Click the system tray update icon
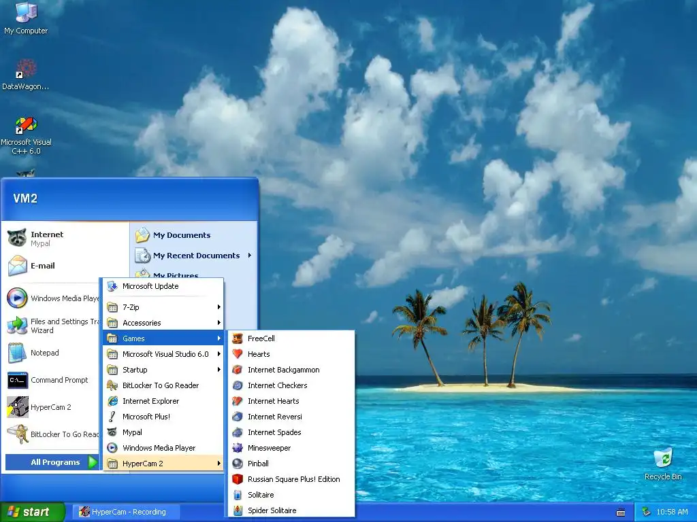This screenshot has width=697, height=522. pos(647,512)
